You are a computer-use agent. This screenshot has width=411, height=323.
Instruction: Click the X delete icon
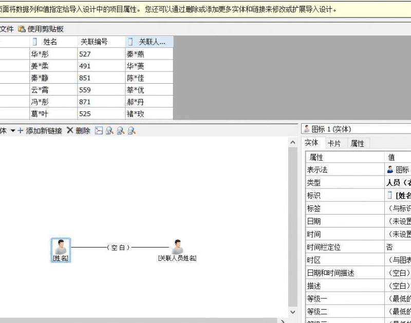pyautogui.click(x=70, y=130)
